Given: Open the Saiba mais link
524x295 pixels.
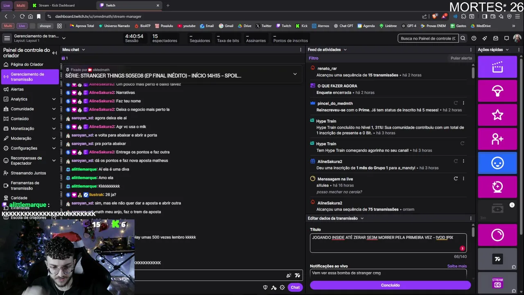Looking at the screenshot, I should (x=457, y=266).
